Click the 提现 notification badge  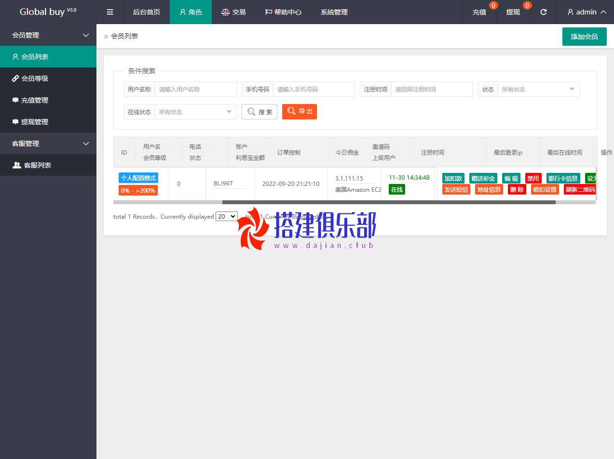pos(527,6)
